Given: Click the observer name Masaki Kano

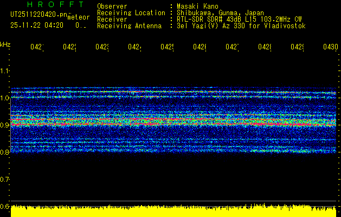Looking at the screenshot, I should click(197, 6).
